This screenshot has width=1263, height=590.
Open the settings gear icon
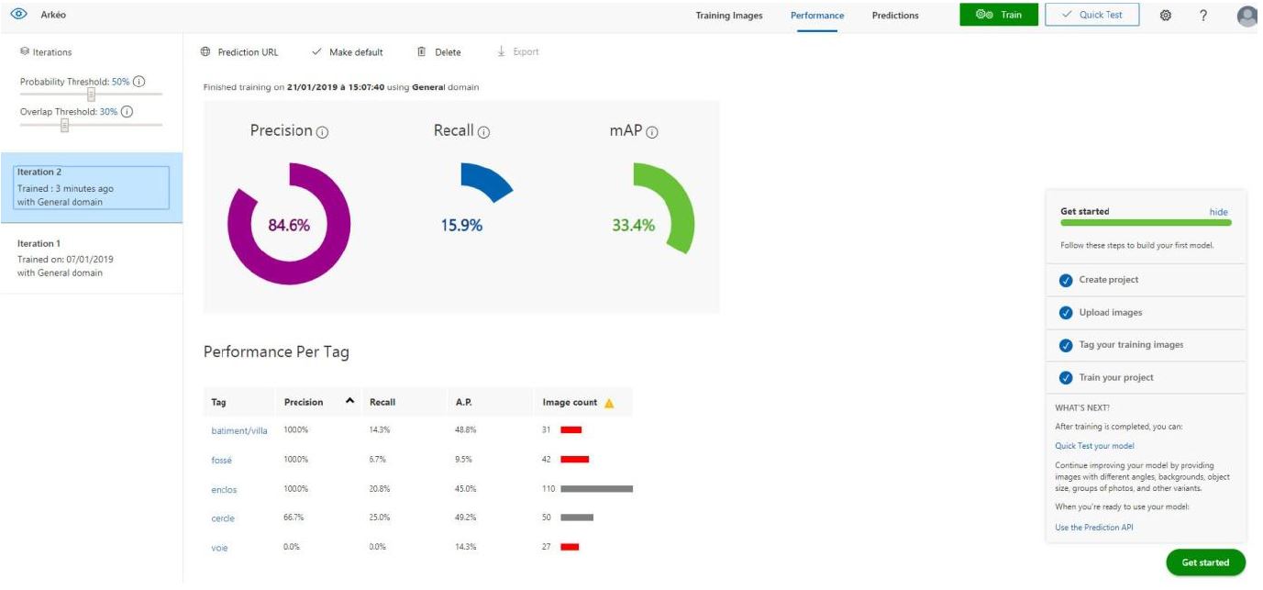[x=1166, y=16]
